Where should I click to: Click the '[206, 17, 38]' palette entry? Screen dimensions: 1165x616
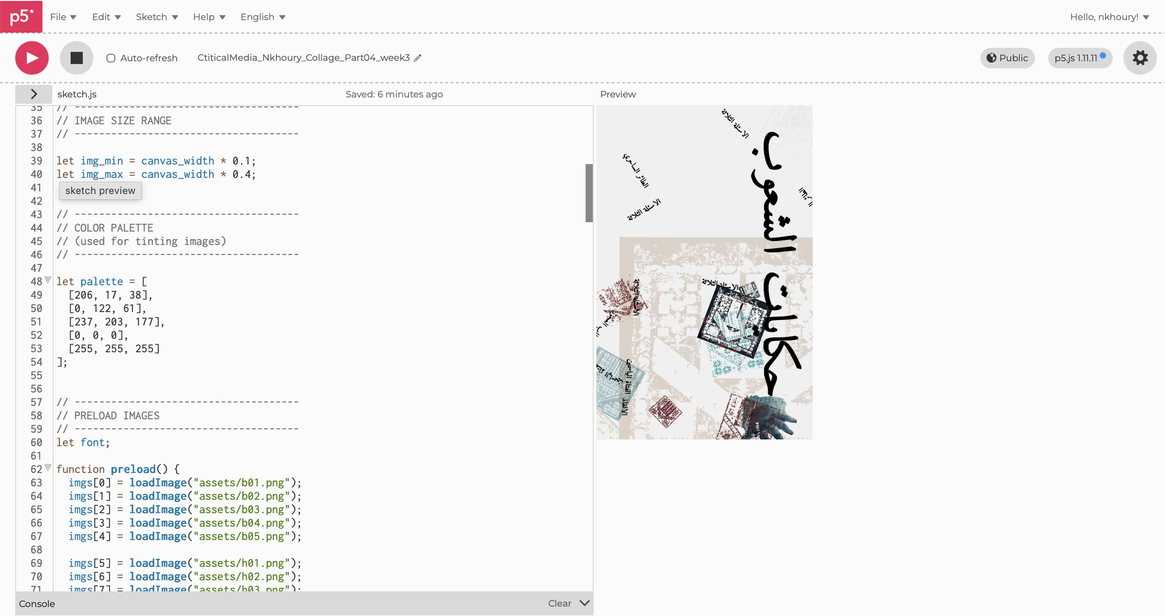click(110, 295)
